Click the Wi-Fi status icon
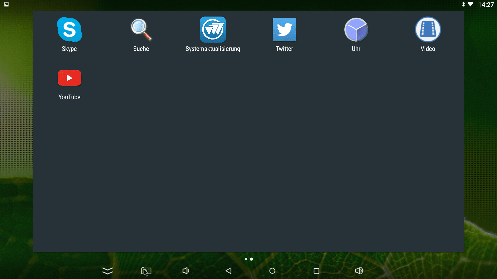Screen dimensions: 497x279 470,4
